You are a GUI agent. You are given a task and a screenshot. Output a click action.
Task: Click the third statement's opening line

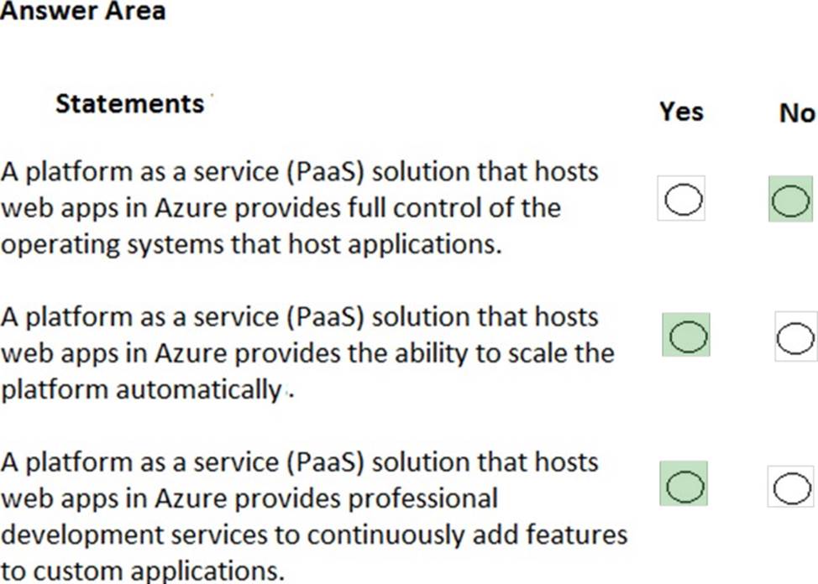pos(300,462)
